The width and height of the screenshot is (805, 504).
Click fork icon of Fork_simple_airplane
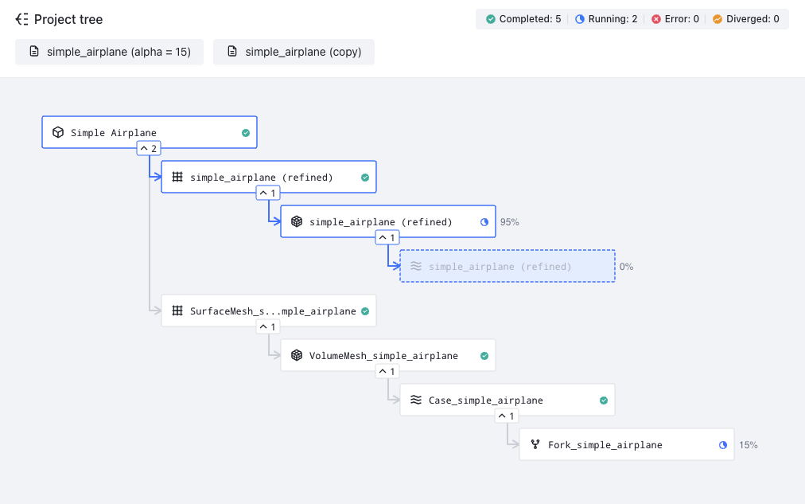[535, 444]
